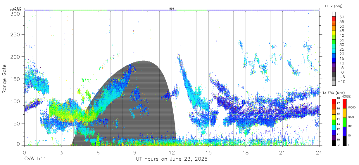
Task: Click the "Range Gate" y-axis title
Action: click(4, 79)
